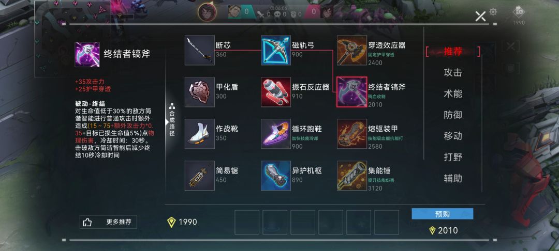Click the 更多推荐 more recommendations button
559x251 pixels.
(x=108, y=222)
